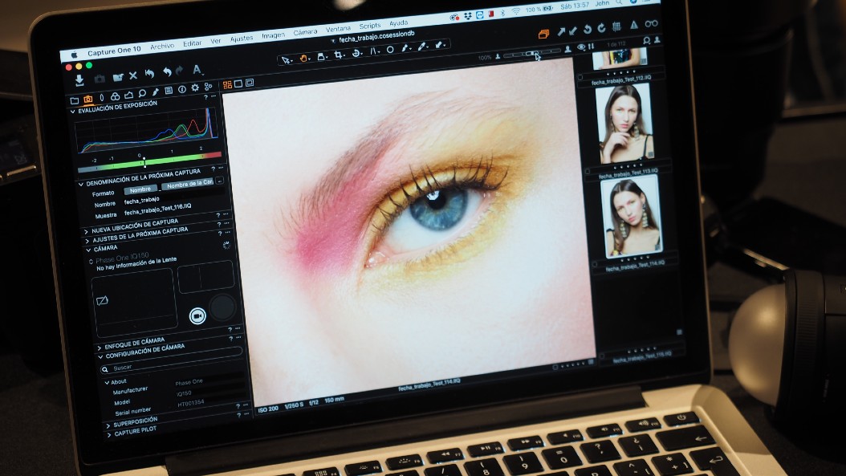
Task: Toggle the grid overlay icon
Action: tap(616, 26)
